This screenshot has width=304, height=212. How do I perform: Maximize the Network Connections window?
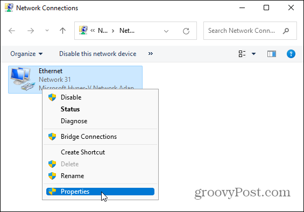coord(266,8)
